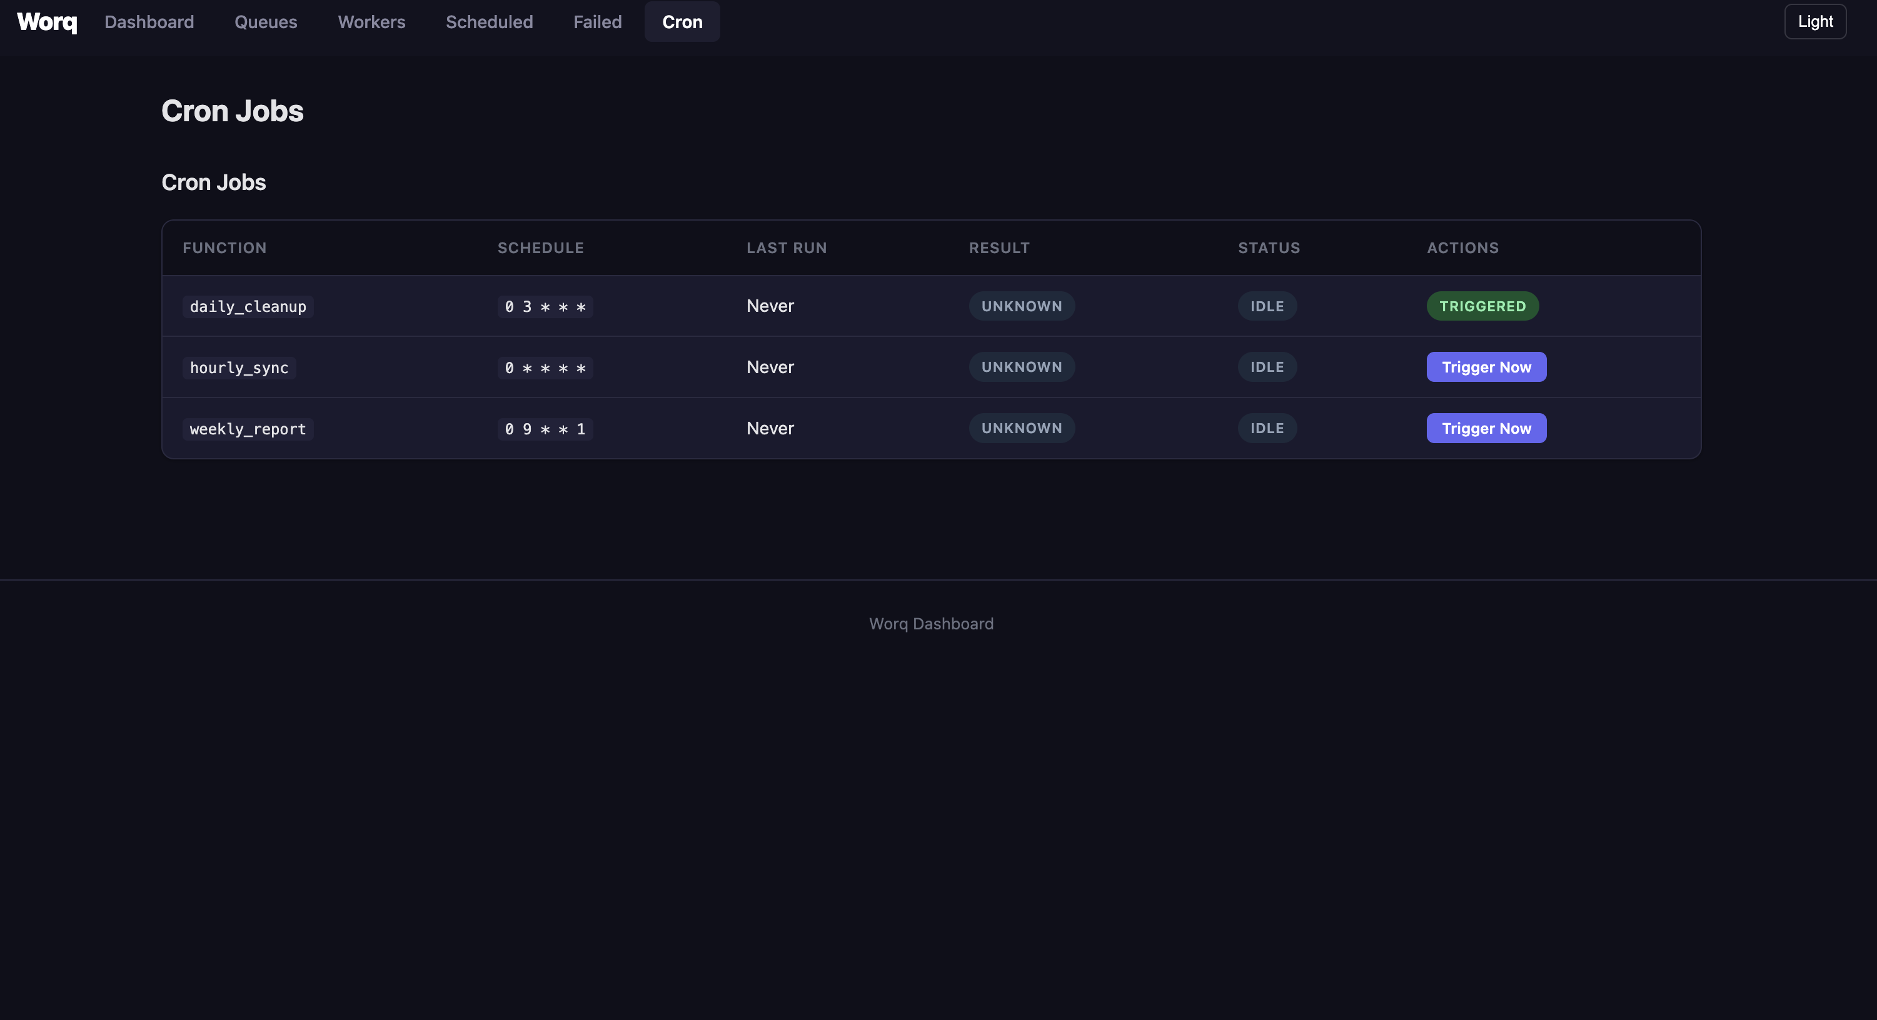Select the weekly_report function name
Image resolution: width=1877 pixels, height=1020 pixels.
[x=248, y=429]
